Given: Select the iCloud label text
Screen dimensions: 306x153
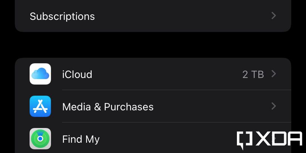Looking at the screenshot, I should [x=77, y=74].
